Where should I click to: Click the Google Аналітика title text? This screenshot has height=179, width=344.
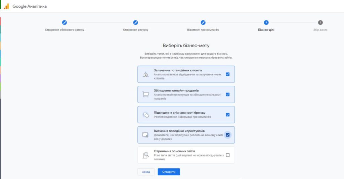[x=30, y=6]
